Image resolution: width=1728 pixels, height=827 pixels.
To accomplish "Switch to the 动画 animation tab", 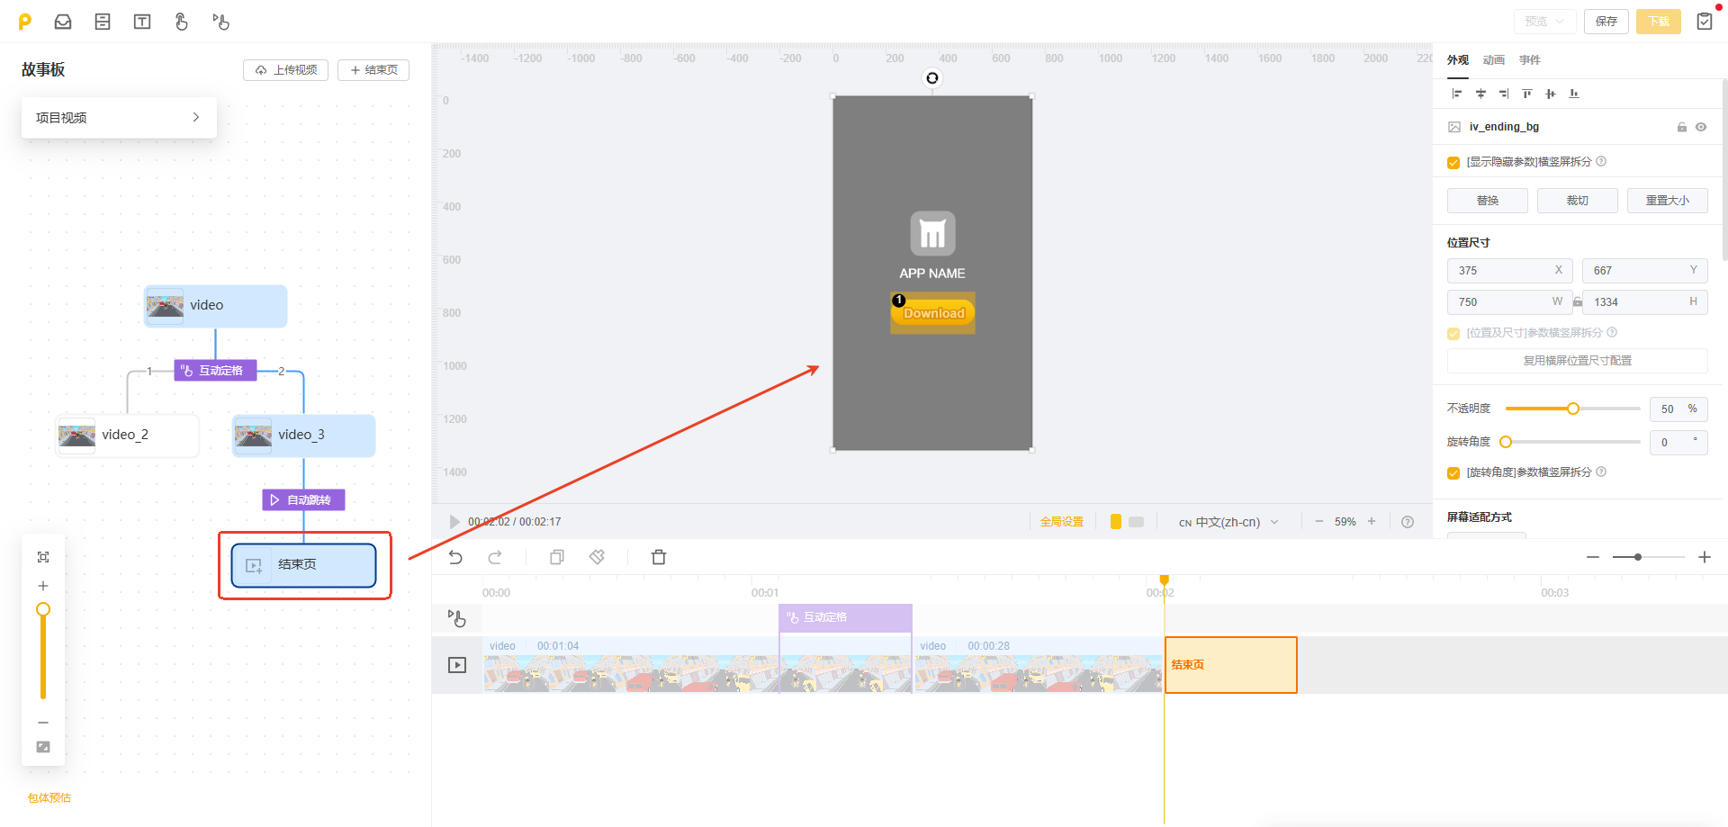I will (1494, 60).
